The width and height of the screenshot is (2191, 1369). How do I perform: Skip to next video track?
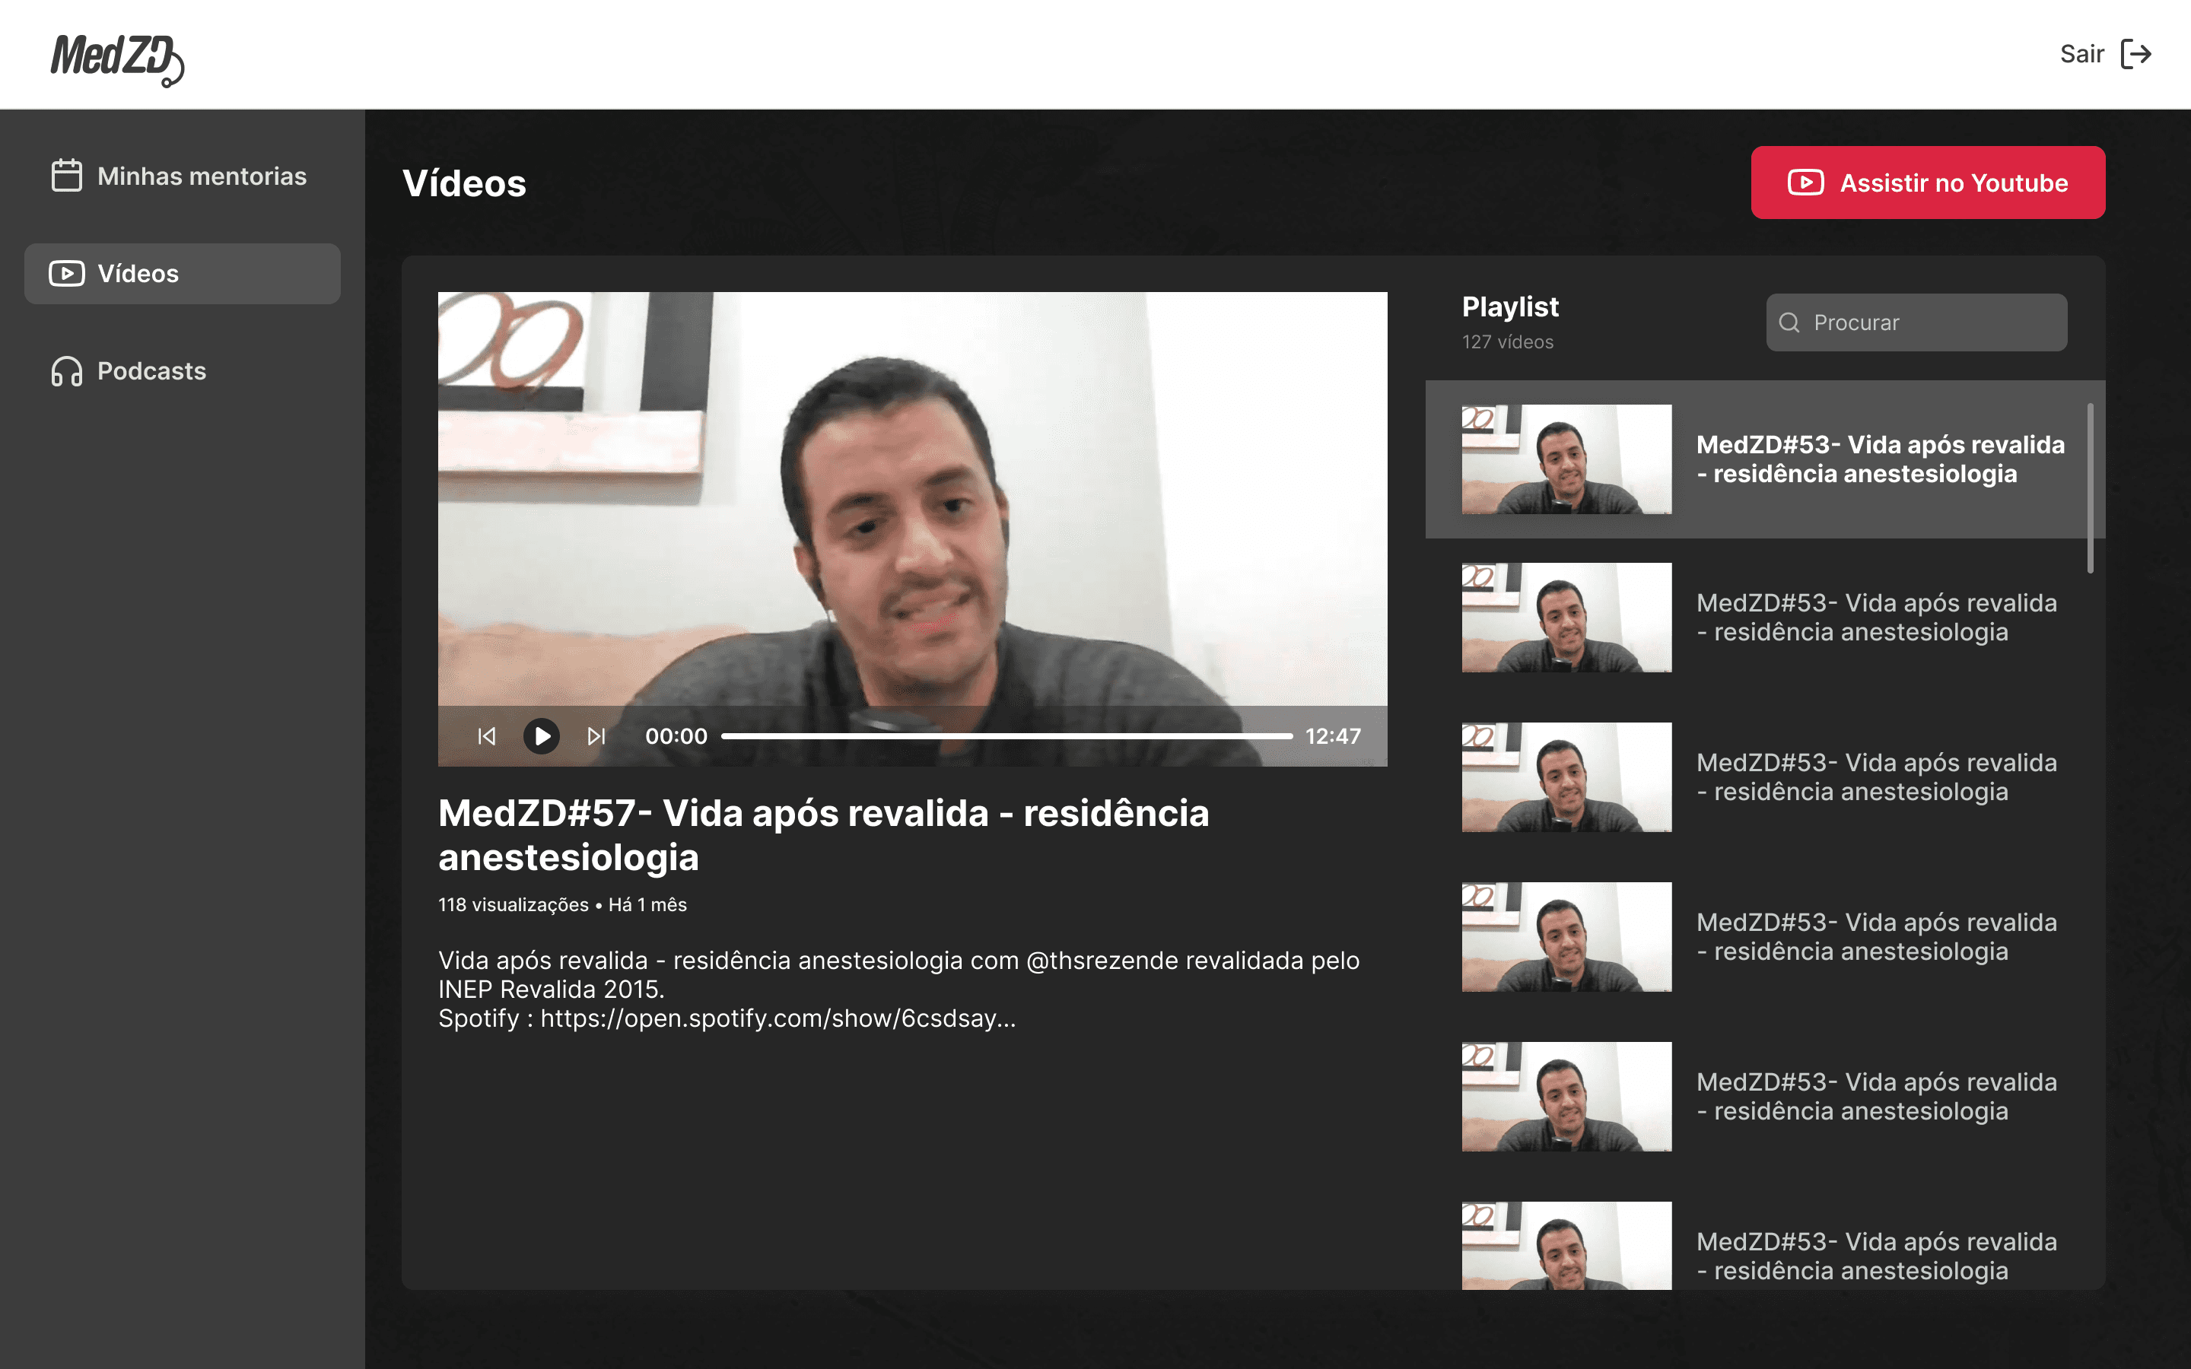(596, 736)
